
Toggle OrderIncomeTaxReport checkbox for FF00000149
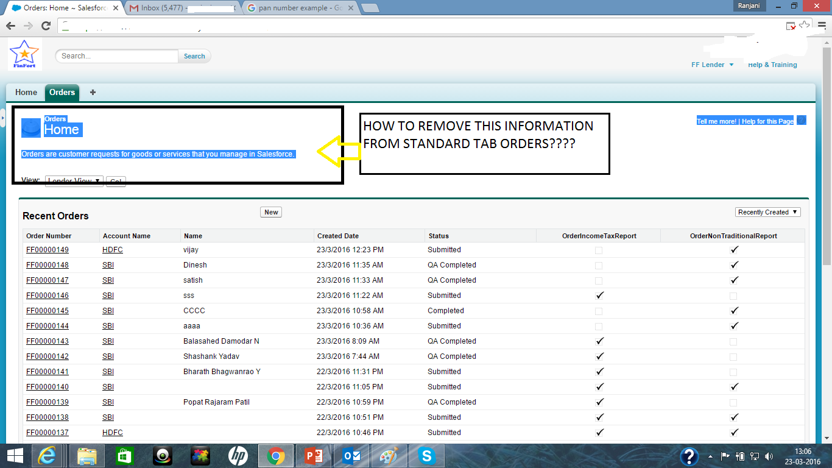pyautogui.click(x=599, y=250)
